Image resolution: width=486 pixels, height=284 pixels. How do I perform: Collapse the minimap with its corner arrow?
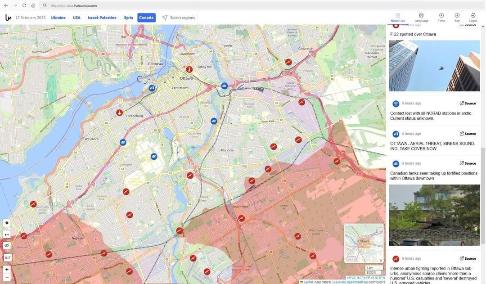coord(381,261)
